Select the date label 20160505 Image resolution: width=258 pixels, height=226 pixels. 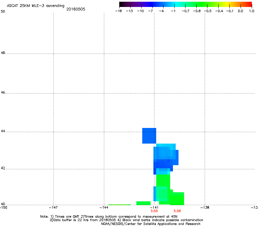point(76,9)
